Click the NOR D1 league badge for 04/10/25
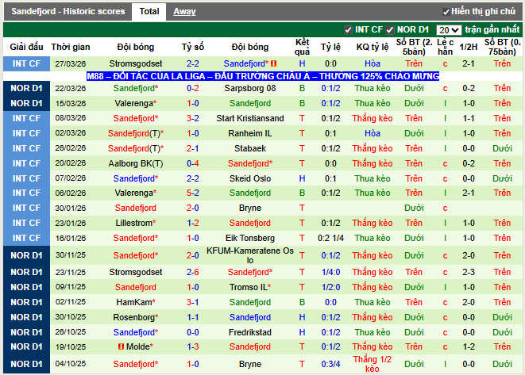525x375 pixels. pos(26,364)
